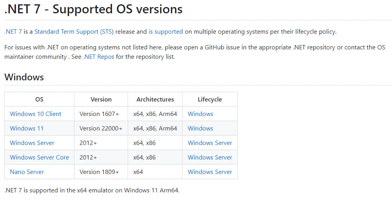Click the "Version 1809+" cell for Nano Server
The image size is (392, 201).
point(99,172)
